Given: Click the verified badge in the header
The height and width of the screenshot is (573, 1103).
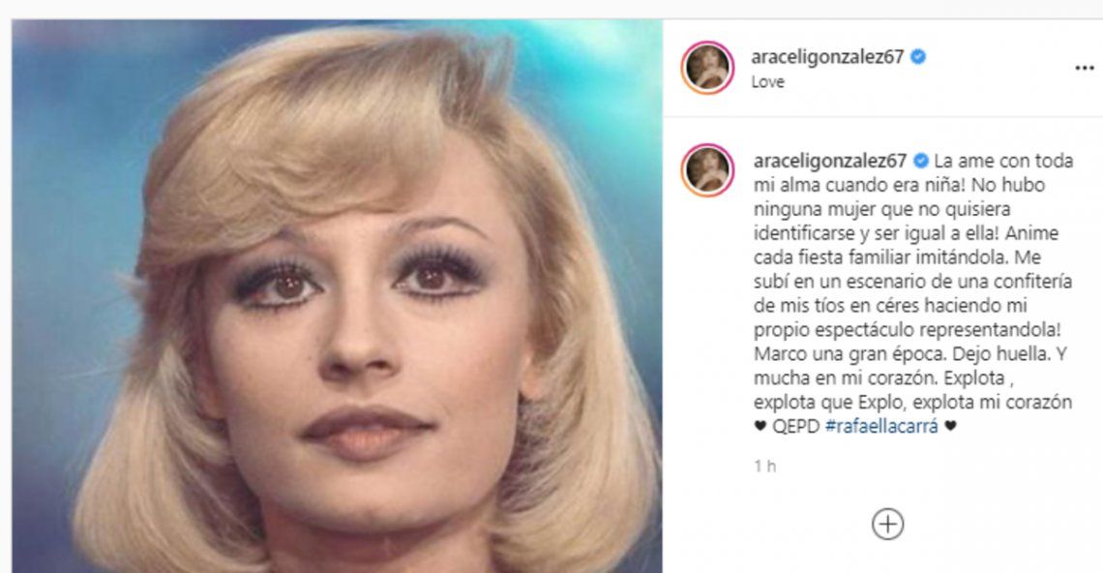Looking at the screenshot, I should coord(918,57).
